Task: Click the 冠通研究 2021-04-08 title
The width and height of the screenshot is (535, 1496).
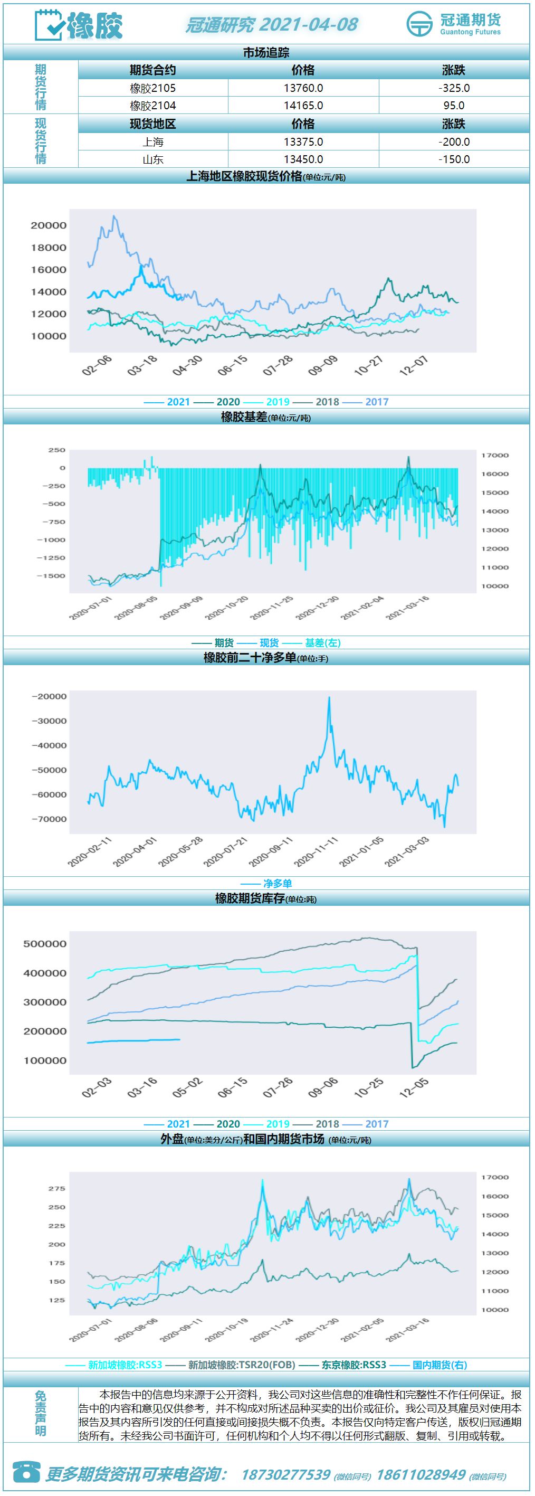Action: 272,24
